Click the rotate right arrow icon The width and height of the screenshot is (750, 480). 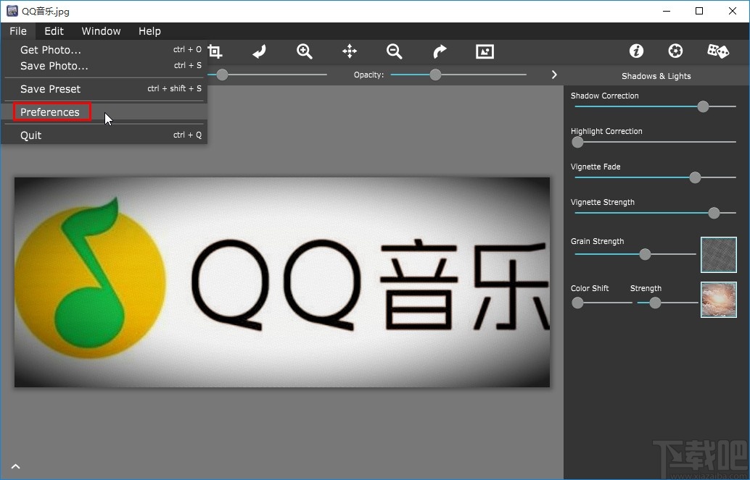click(x=440, y=51)
